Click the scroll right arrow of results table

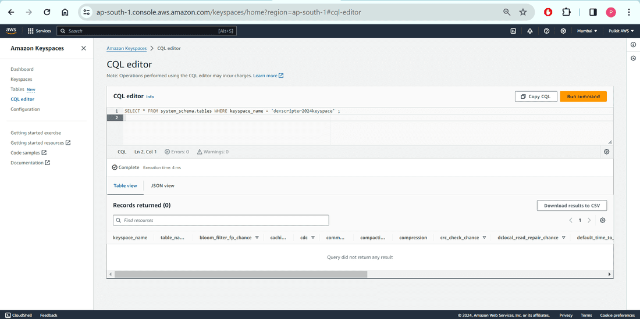point(610,275)
